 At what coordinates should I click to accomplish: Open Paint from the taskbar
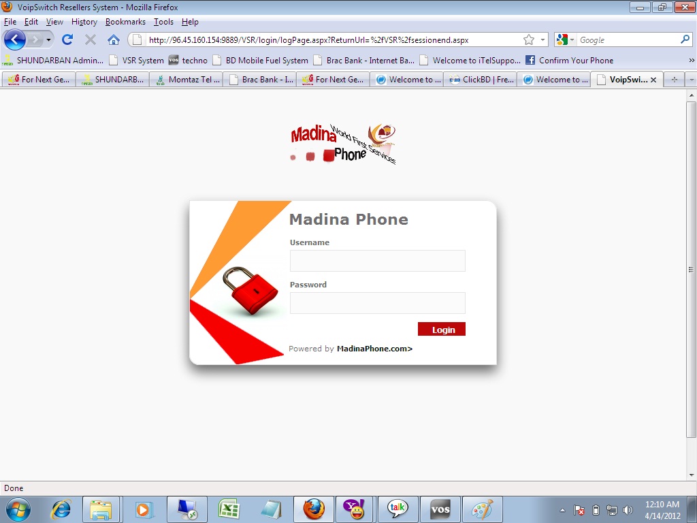[x=483, y=509]
